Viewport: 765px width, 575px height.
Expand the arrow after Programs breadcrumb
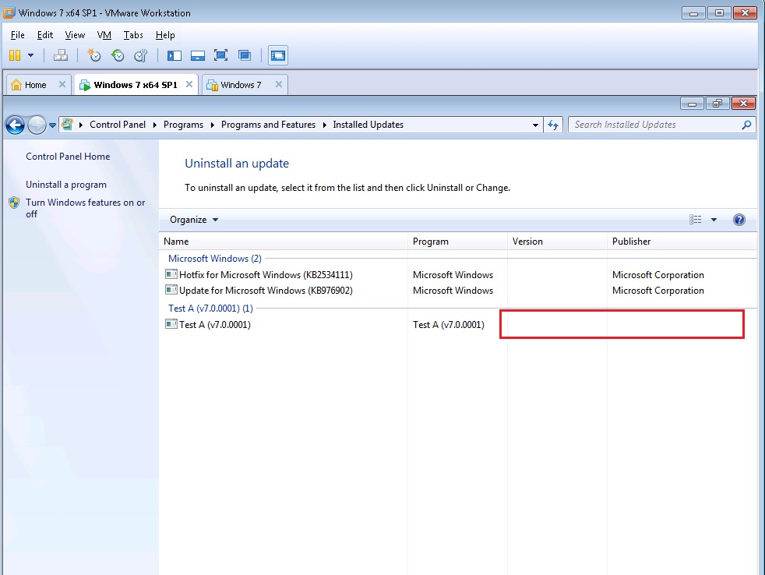pyautogui.click(x=212, y=125)
